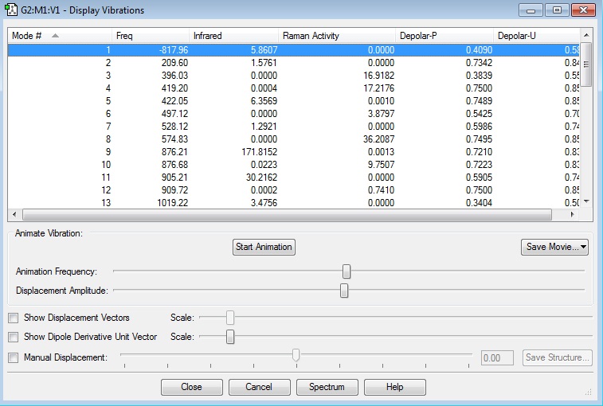Click the Help button
The height and width of the screenshot is (406, 603).
pos(394,387)
